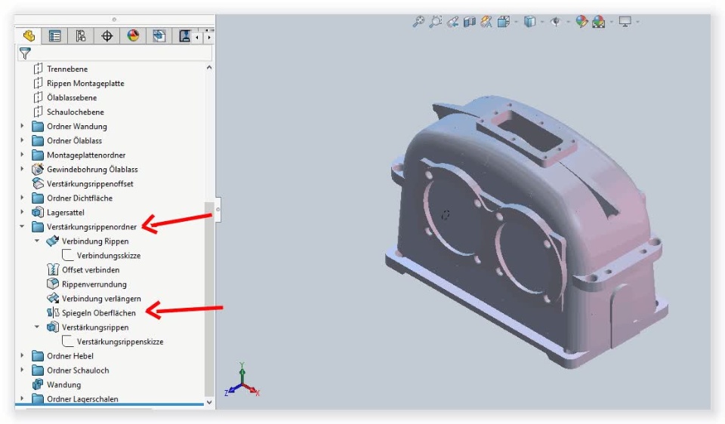
Task: Switch to the PropertyManager tab
Action: (54, 36)
